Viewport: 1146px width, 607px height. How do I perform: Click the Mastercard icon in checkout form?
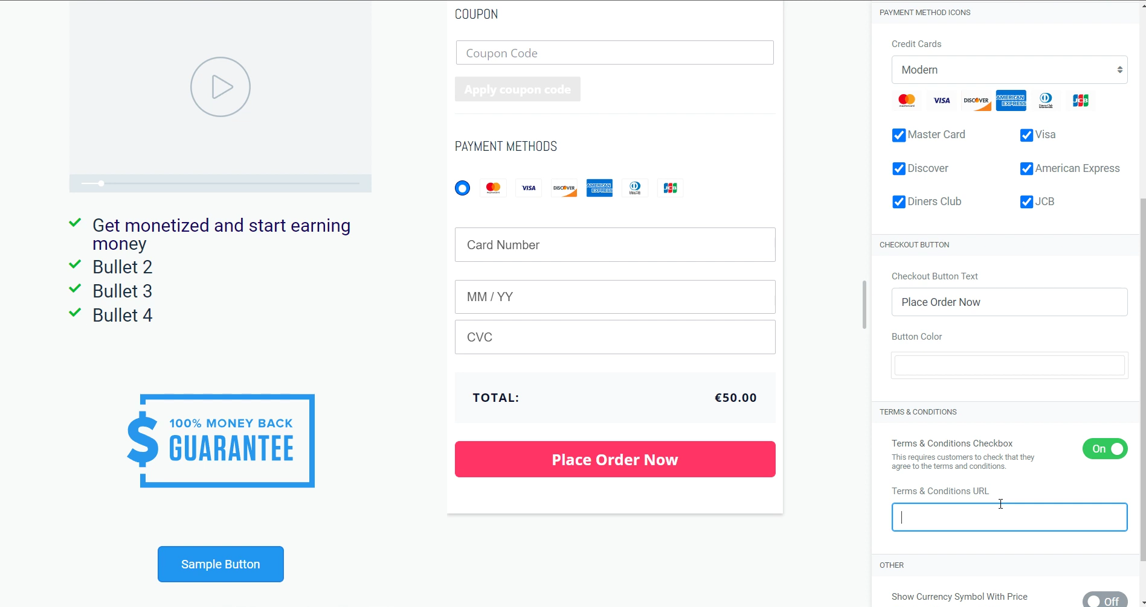(493, 188)
